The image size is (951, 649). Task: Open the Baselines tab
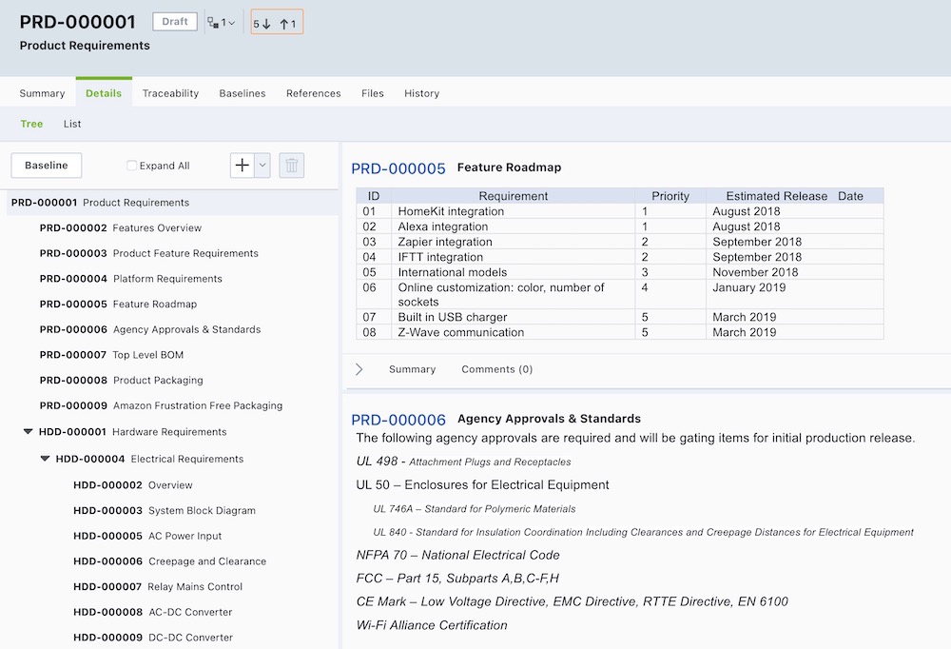(x=243, y=93)
